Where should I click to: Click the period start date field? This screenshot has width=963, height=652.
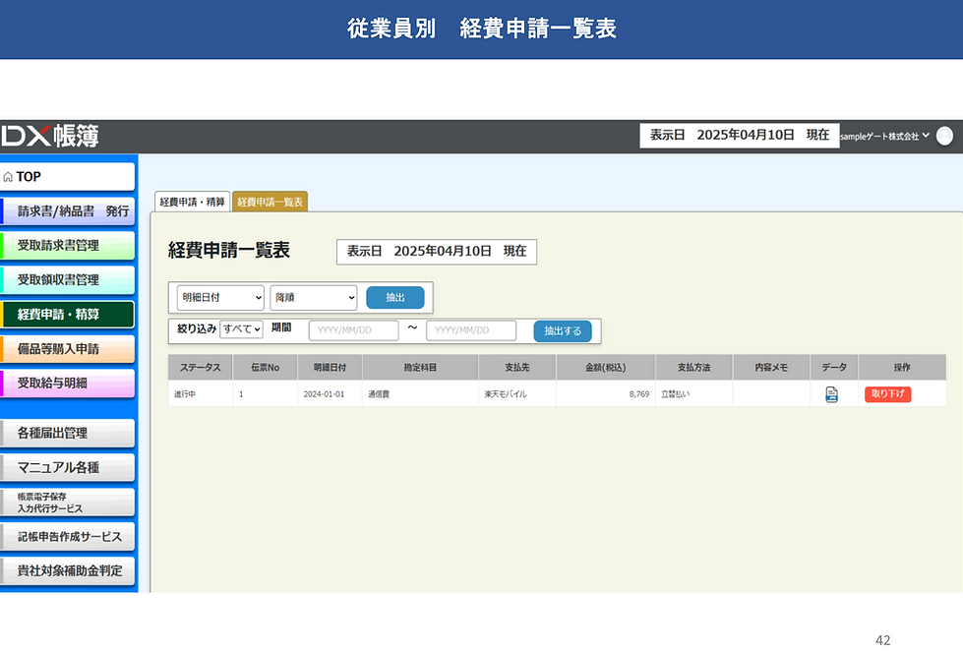pyautogui.click(x=354, y=330)
